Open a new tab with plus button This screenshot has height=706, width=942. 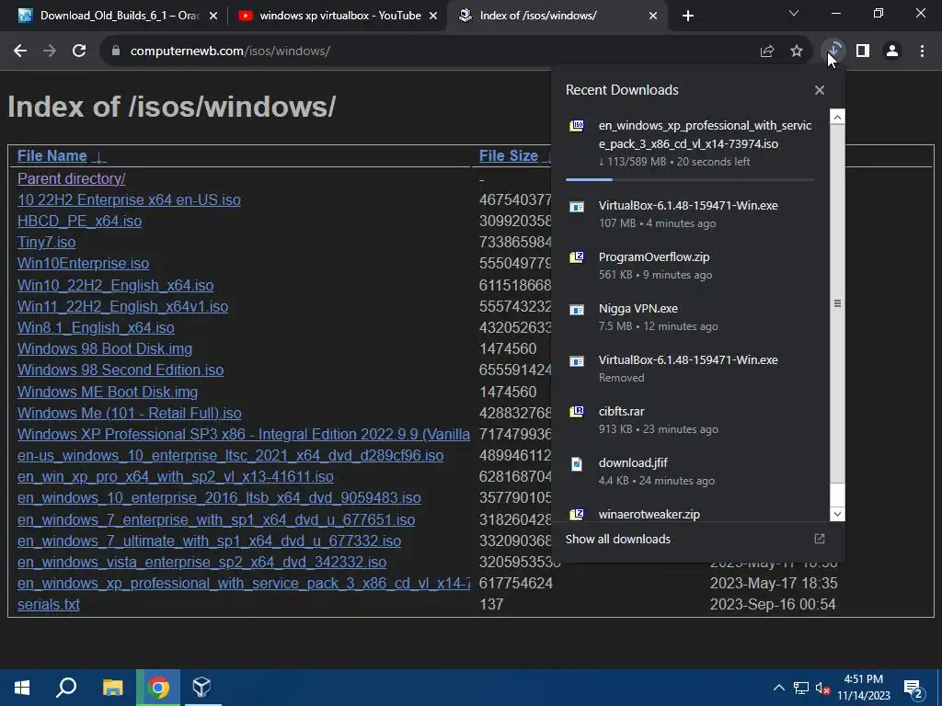click(688, 16)
